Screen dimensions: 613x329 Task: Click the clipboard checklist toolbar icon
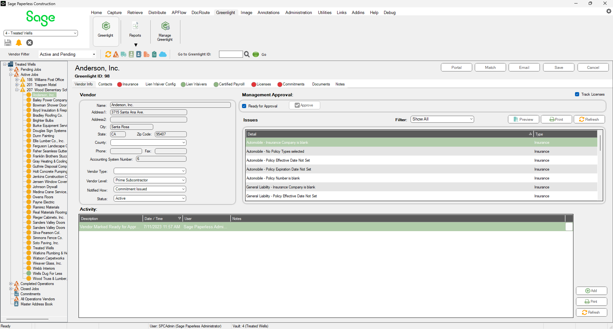(154, 54)
